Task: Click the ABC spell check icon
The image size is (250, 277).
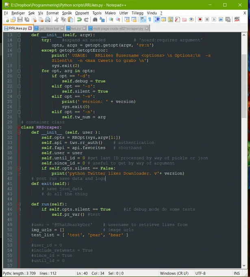Action: [237, 20]
